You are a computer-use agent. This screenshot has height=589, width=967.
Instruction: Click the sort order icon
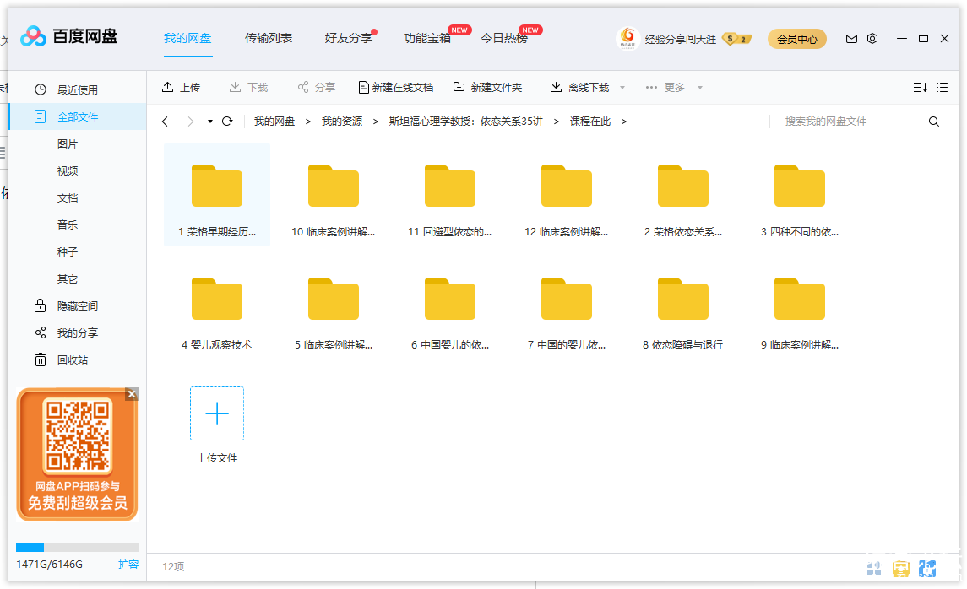(x=921, y=88)
